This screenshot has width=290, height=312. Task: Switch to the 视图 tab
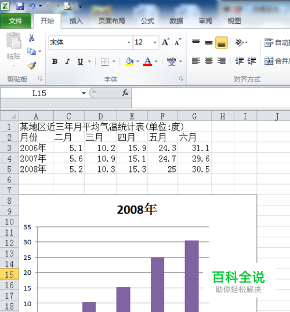(234, 21)
